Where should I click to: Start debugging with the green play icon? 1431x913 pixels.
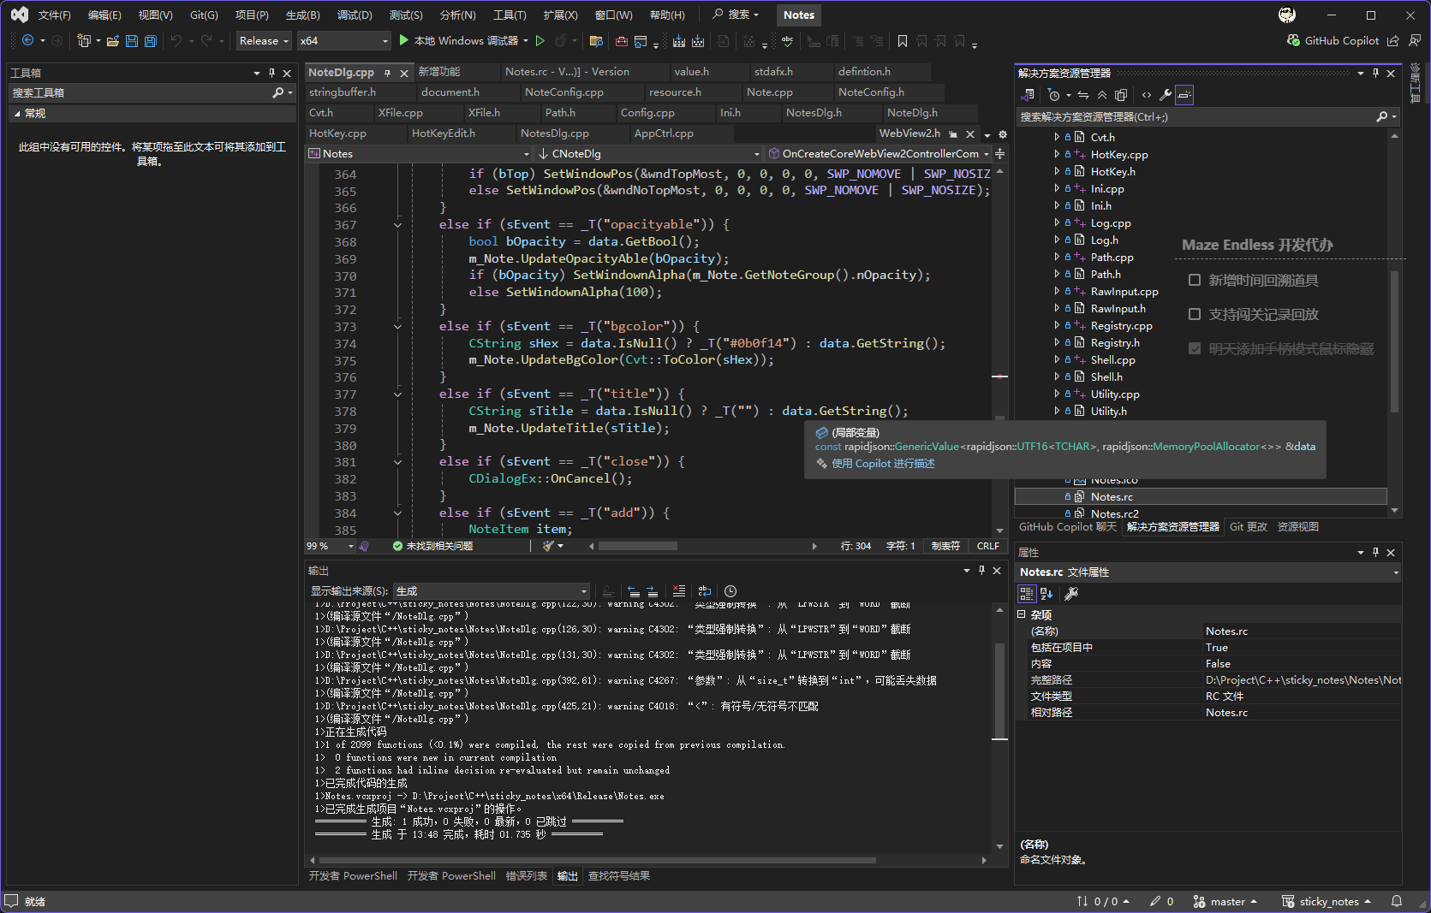(x=403, y=40)
